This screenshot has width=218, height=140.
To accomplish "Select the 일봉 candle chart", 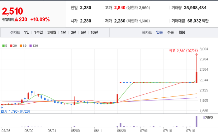I will [159, 33].
